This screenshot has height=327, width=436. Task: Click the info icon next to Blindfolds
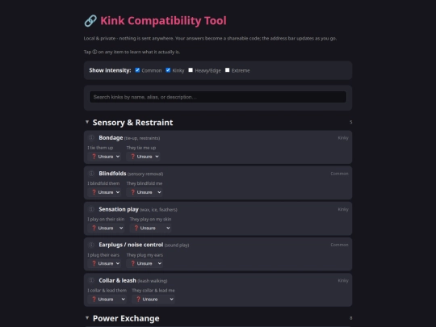(91, 174)
